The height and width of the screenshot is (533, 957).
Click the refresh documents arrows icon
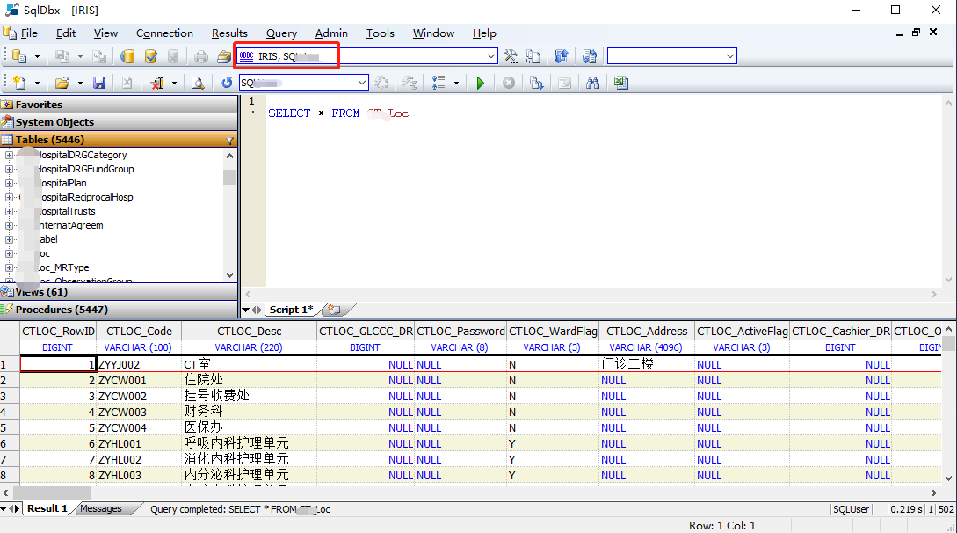pos(589,56)
